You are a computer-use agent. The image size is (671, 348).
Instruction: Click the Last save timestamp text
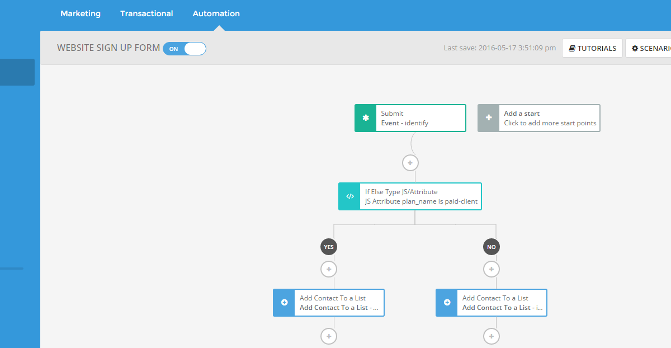pyautogui.click(x=500, y=48)
